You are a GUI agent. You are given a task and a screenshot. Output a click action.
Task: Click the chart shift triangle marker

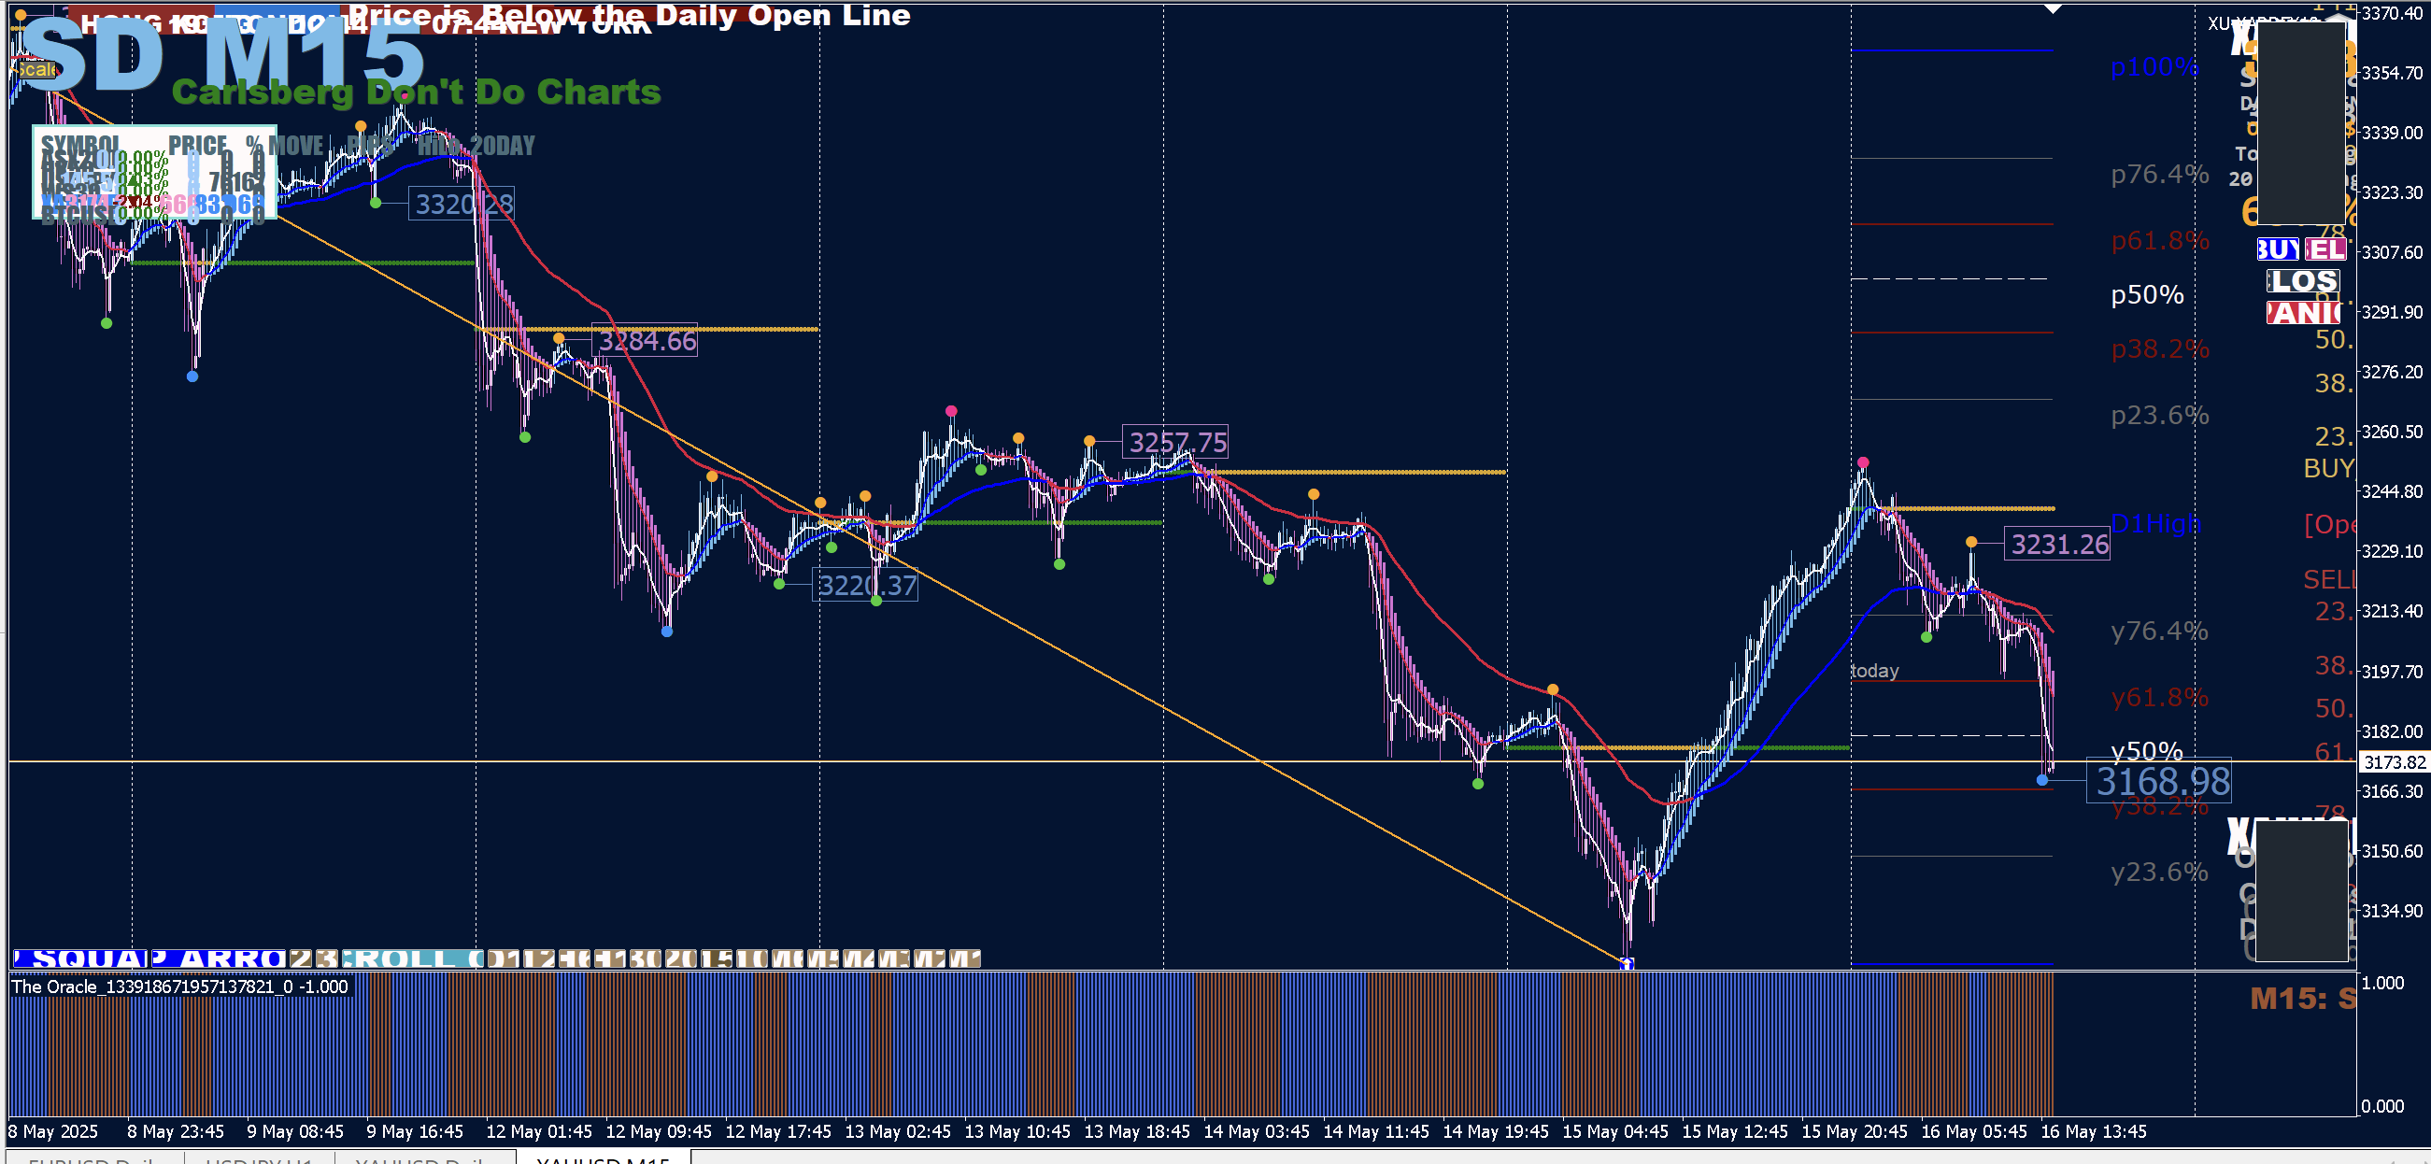(2054, 9)
